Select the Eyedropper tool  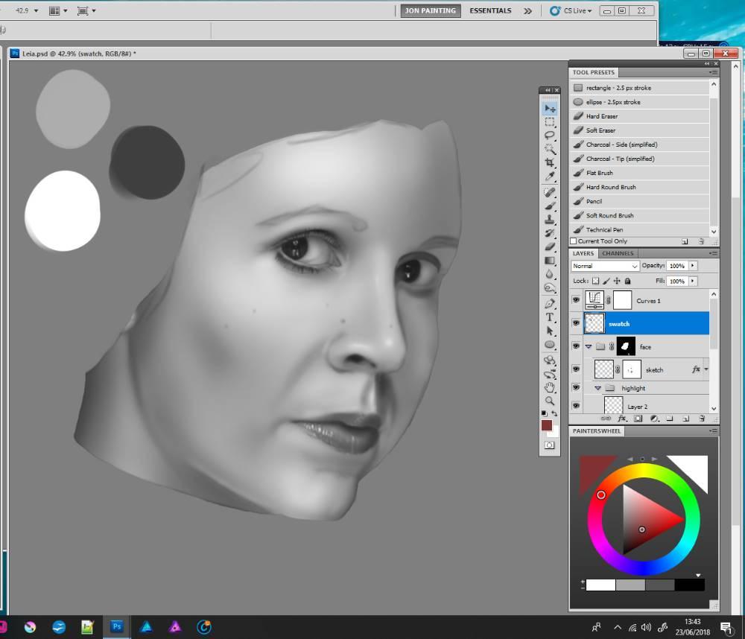tap(550, 177)
